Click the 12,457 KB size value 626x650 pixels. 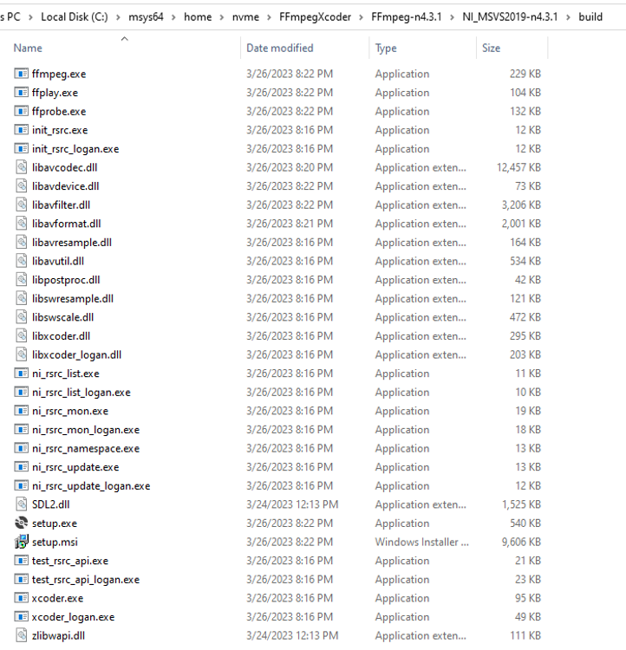click(518, 167)
